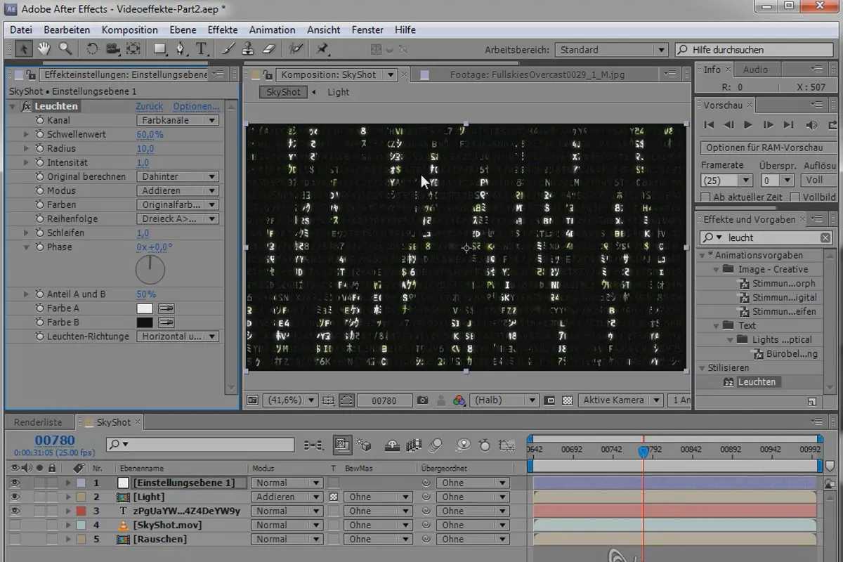Show the SkyShot.mov layer
Viewport: 843px width, 562px height.
(x=15, y=525)
